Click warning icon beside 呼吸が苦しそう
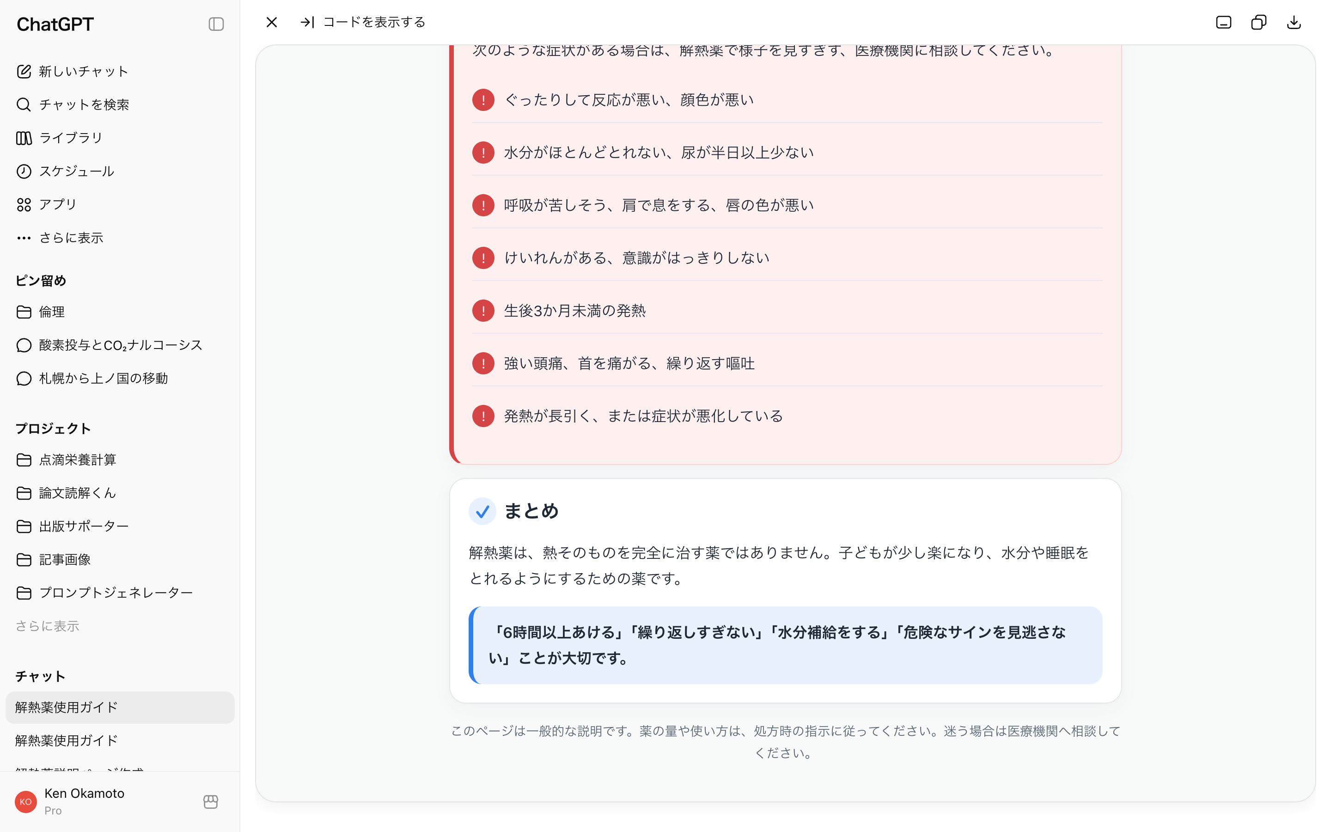This screenshot has height=832, width=1331. coord(483,205)
